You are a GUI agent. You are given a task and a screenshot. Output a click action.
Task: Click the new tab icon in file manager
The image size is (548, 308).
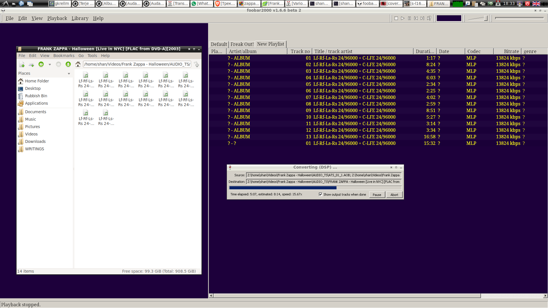(31, 64)
